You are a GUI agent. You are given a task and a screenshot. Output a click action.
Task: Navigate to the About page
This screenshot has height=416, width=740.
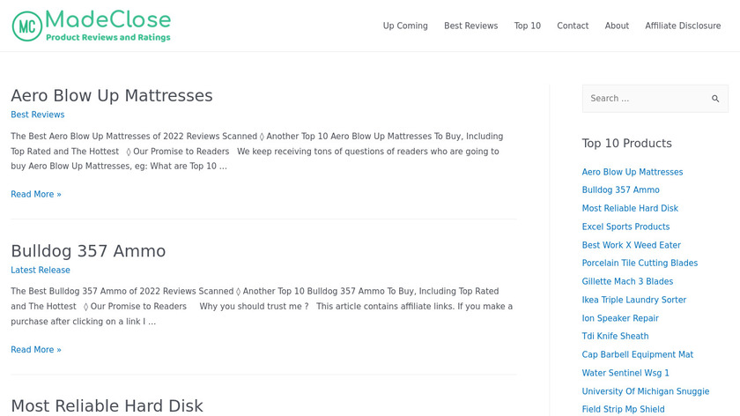point(617,26)
